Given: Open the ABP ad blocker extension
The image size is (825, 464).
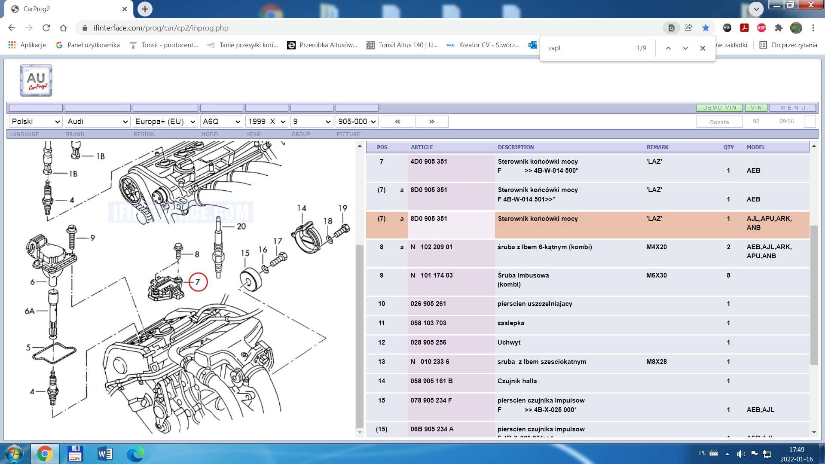Looking at the screenshot, I should 761,28.
